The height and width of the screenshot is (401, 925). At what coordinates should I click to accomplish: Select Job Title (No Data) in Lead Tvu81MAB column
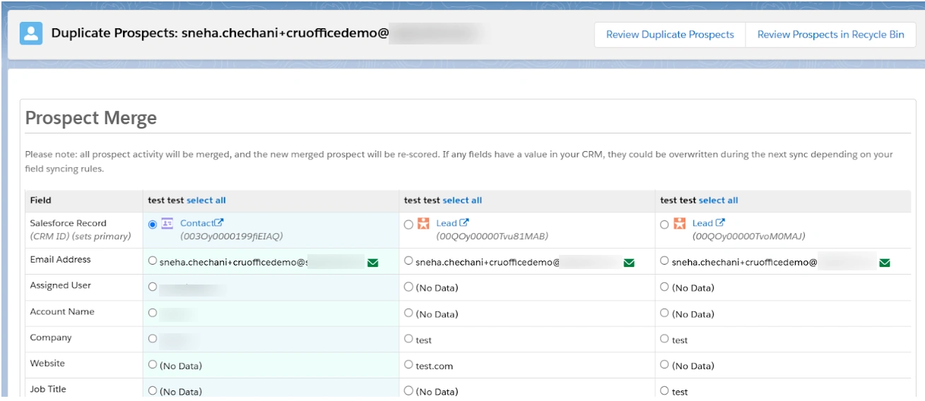408,390
